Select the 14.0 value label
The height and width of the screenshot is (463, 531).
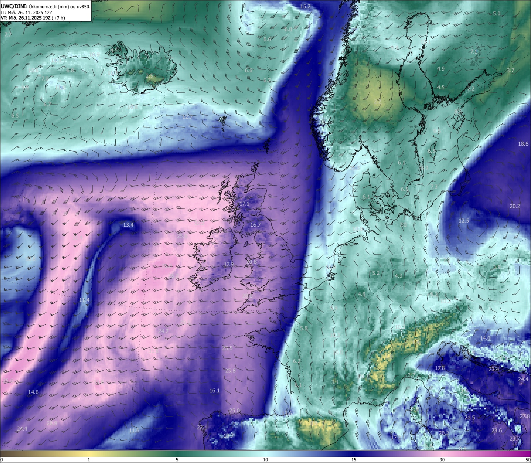tap(485, 338)
